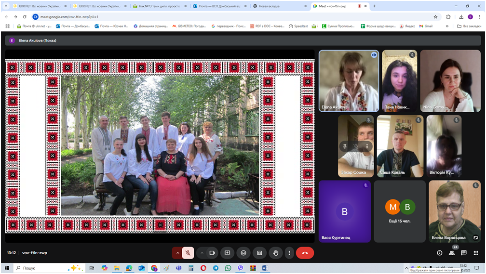Go back in browser history
This screenshot has height=274, width=486.
point(7,17)
